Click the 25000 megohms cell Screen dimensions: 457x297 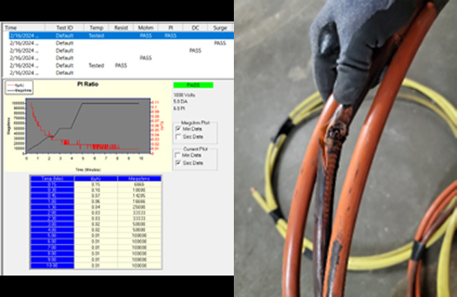[x=139, y=207]
